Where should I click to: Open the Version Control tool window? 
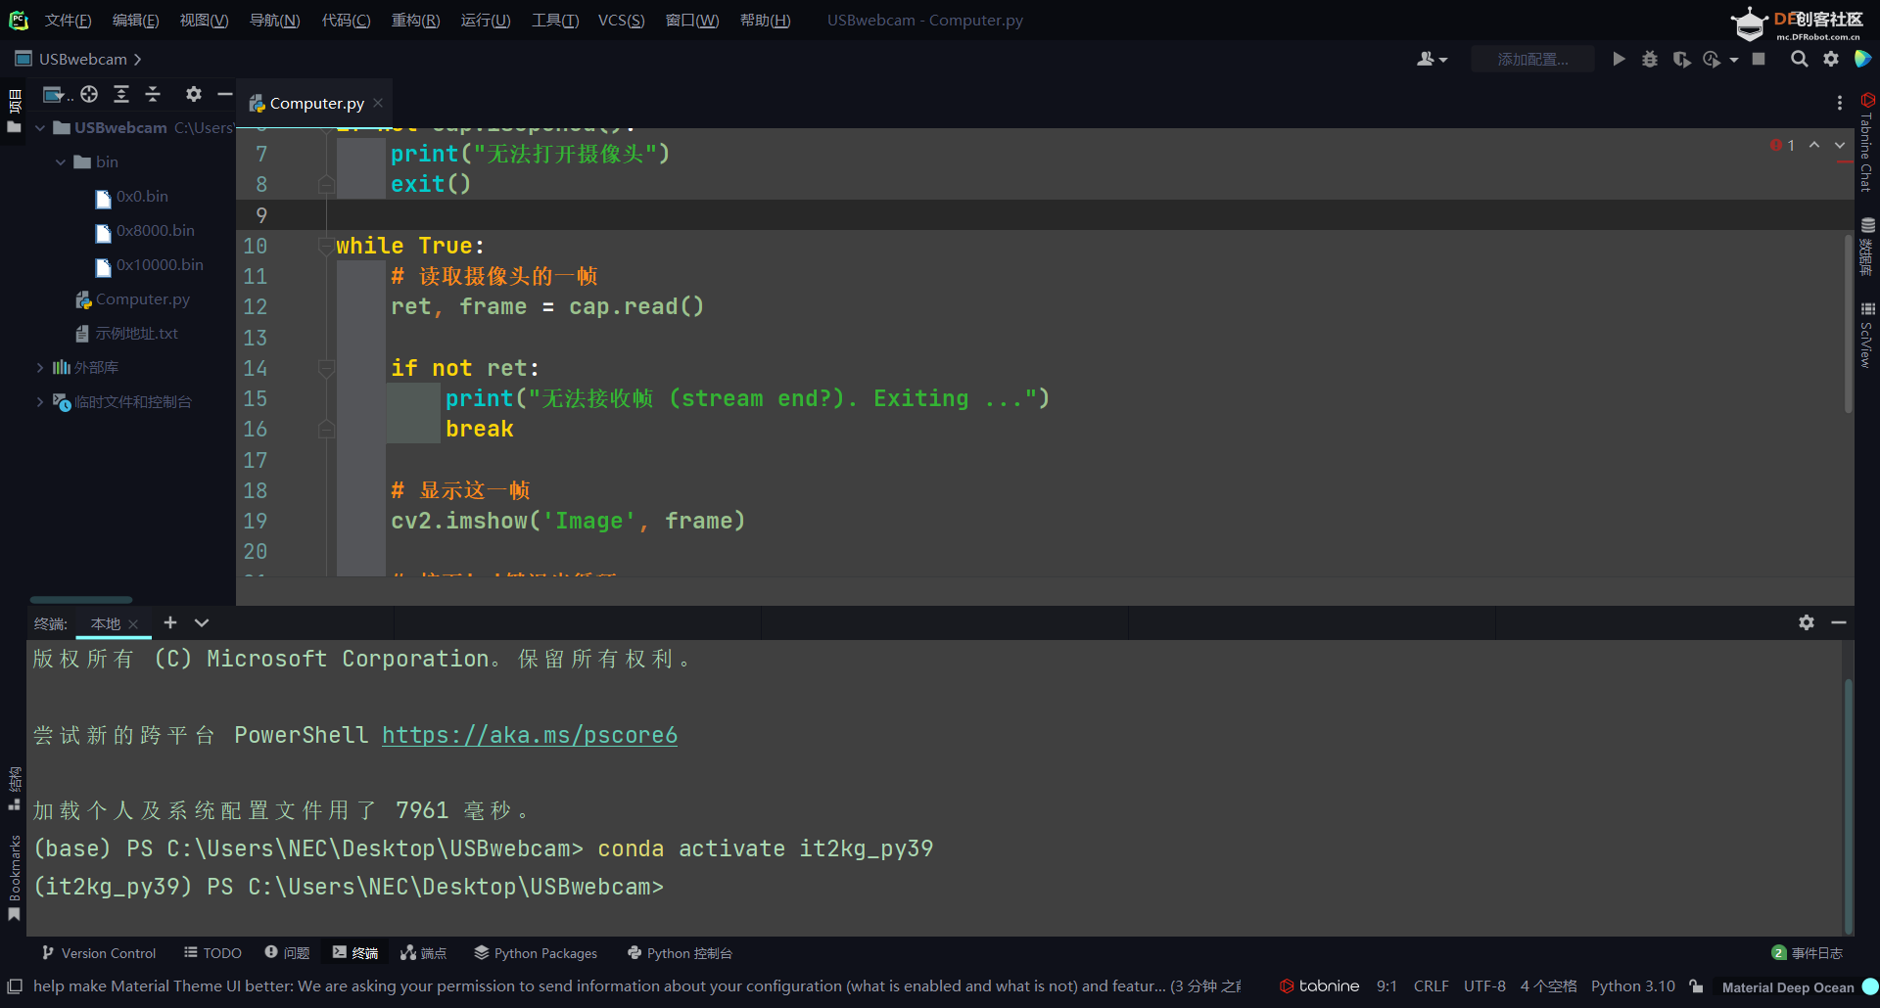pyautogui.click(x=98, y=953)
